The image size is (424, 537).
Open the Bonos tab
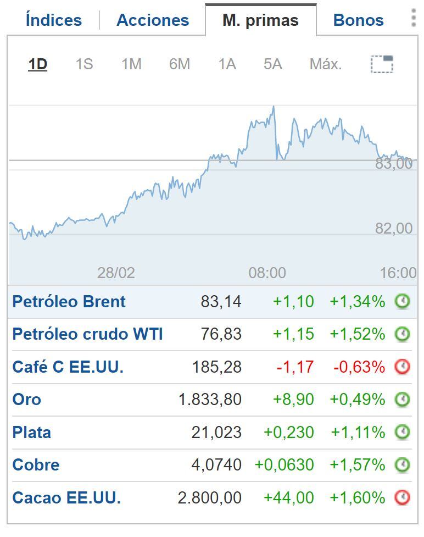click(x=358, y=19)
